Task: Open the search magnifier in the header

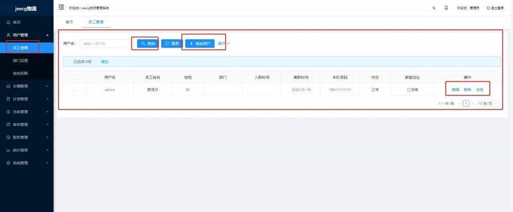Action: [434, 8]
